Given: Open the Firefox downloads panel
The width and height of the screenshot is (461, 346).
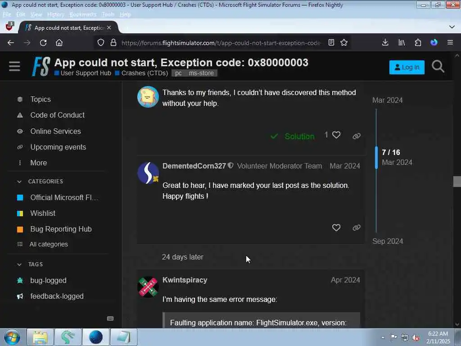Looking at the screenshot, I should pos(385,43).
